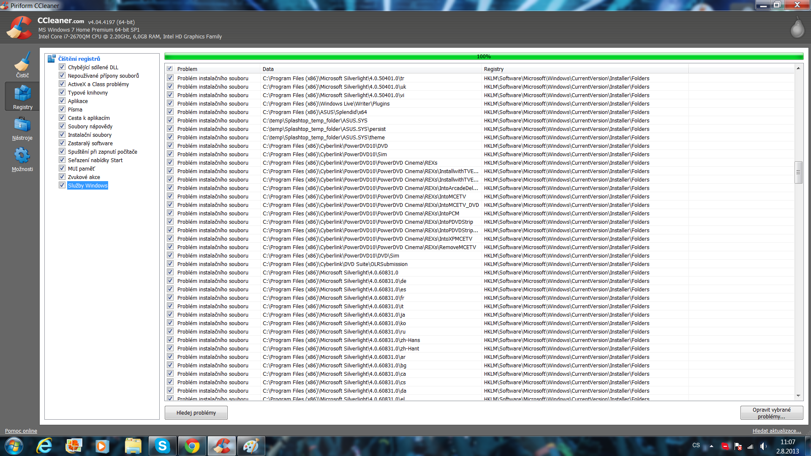Open Paint from the taskbar
The height and width of the screenshot is (456, 811).
[251, 446]
